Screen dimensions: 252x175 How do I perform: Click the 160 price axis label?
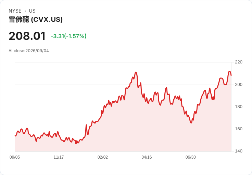[239, 129]
